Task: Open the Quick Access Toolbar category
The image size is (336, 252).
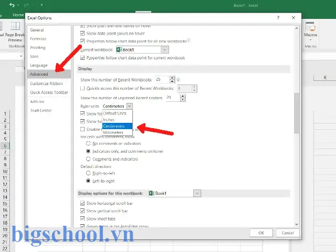Action: pyautogui.click(x=49, y=92)
